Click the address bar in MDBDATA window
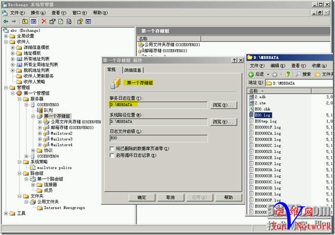The width and height of the screenshot is (335, 235). (300, 83)
